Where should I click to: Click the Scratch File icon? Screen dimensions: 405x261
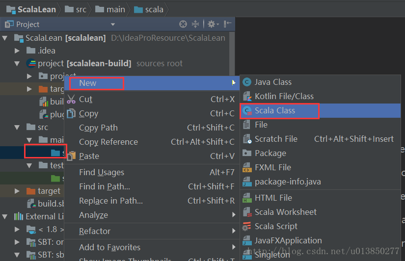coord(247,139)
